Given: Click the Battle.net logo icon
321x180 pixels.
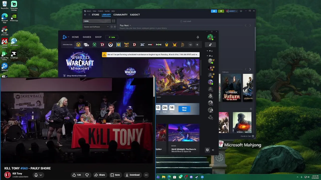Looking at the screenshot, I should click(x=64, y=37).
